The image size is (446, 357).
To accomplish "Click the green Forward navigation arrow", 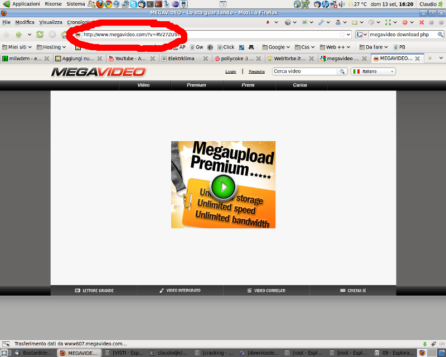I will [x=19, y=35].
